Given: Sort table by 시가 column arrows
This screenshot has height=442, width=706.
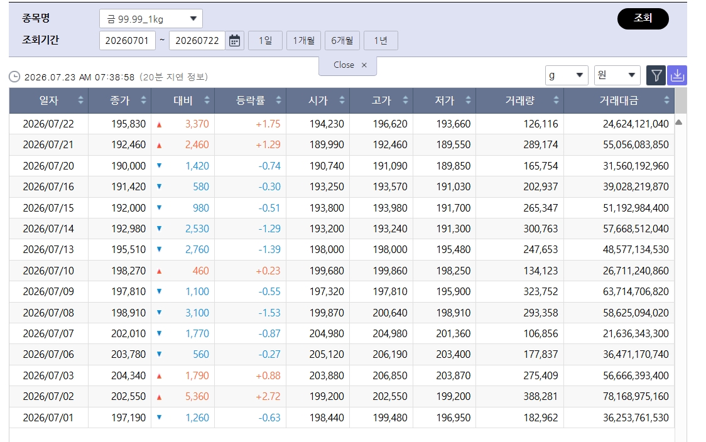Looking at the screenshot, I should 342,100.
